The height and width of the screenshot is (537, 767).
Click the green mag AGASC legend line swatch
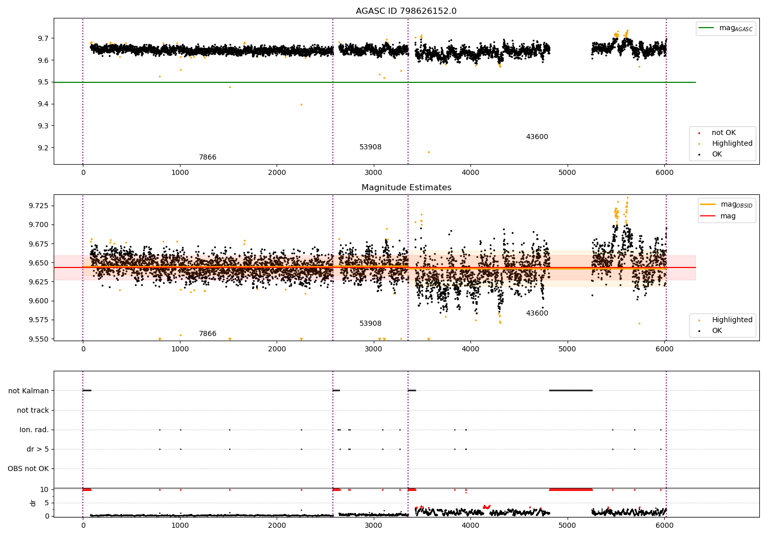click(x=707, y=28)
